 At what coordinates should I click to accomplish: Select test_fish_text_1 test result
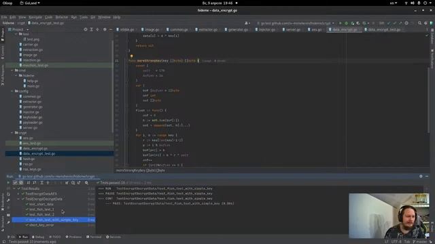pos(41,209)
